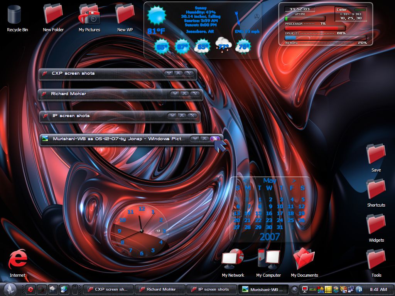The width and height of the screenshot is (395, 296).
Task: Open the My Network desktop icon
Action: [233, 259]
